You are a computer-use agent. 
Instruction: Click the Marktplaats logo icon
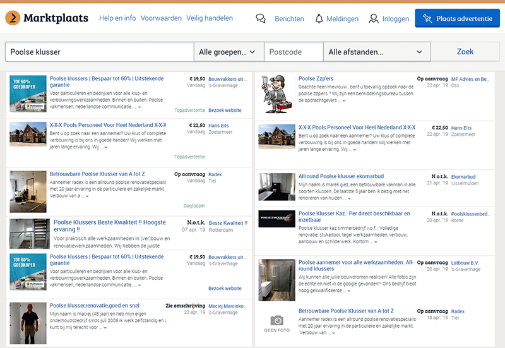pyautogui.click(x=11, y=18)
